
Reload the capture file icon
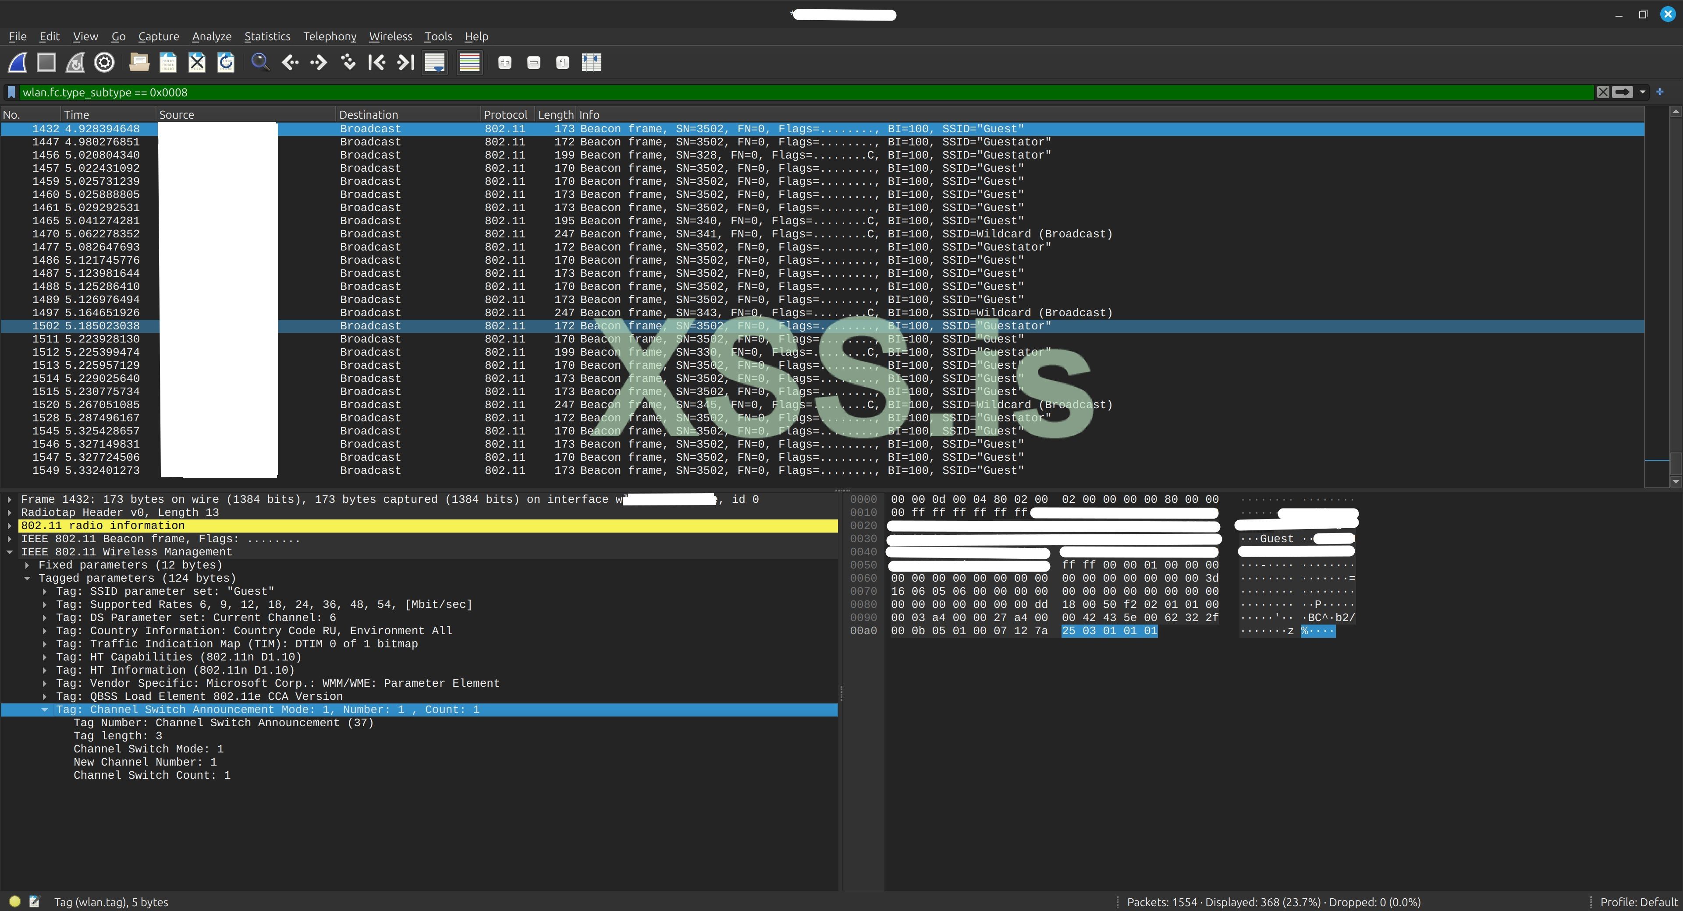[x=225, y=63]
